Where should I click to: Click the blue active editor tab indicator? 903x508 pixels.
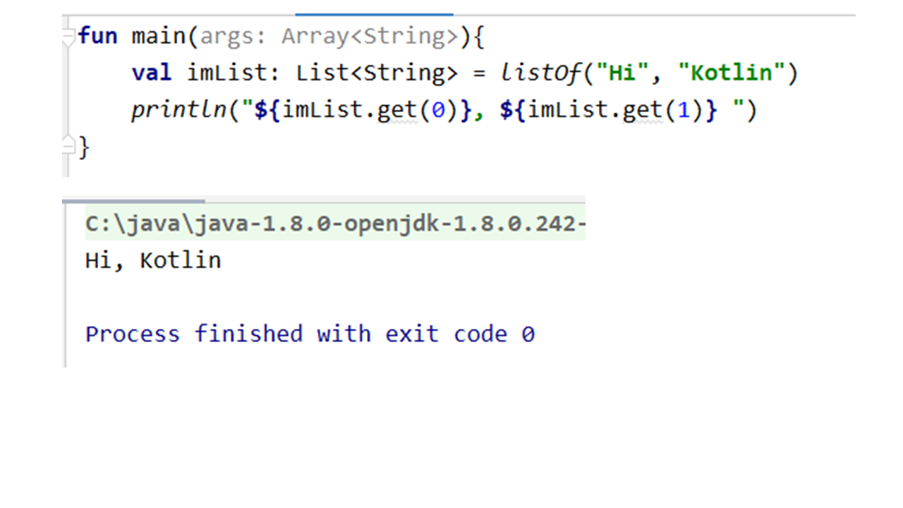374,13
